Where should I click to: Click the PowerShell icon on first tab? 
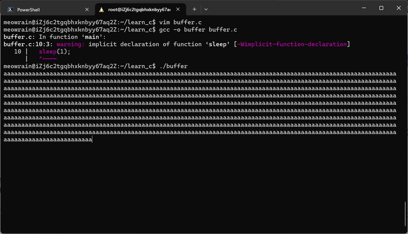click(x=10, y=10)
